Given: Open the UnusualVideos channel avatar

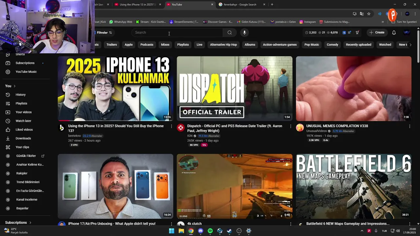Looking at the screenshot, I should (x=300, y=128).
